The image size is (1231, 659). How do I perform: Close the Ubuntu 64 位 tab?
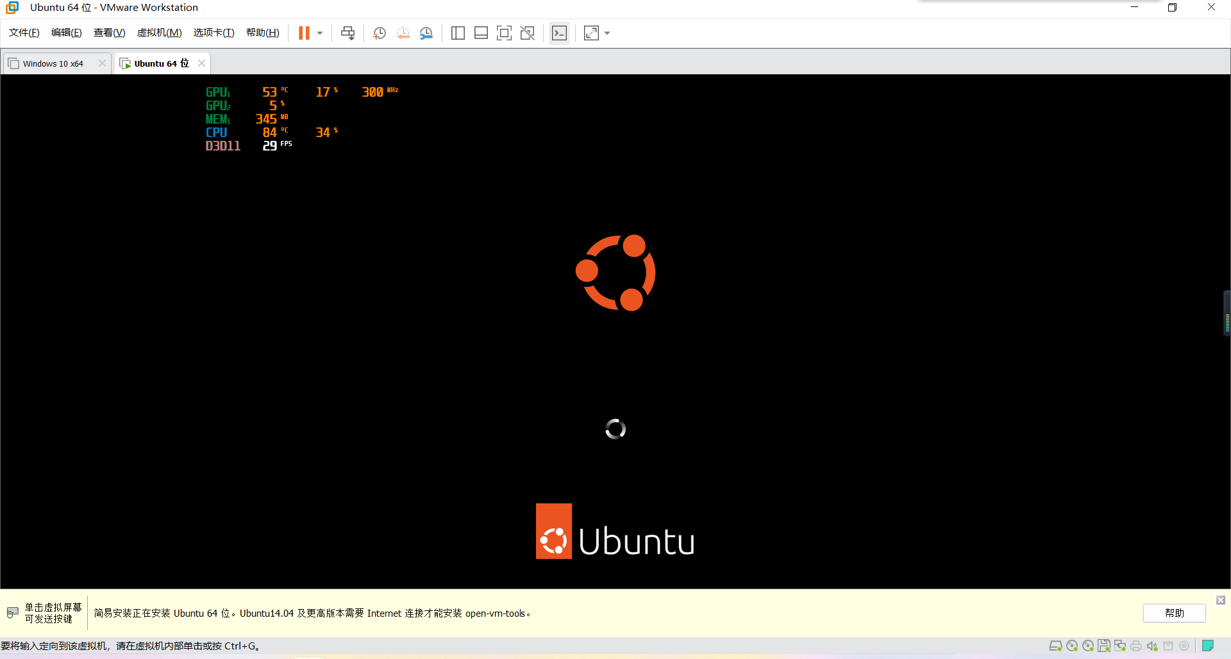point(201,63)
